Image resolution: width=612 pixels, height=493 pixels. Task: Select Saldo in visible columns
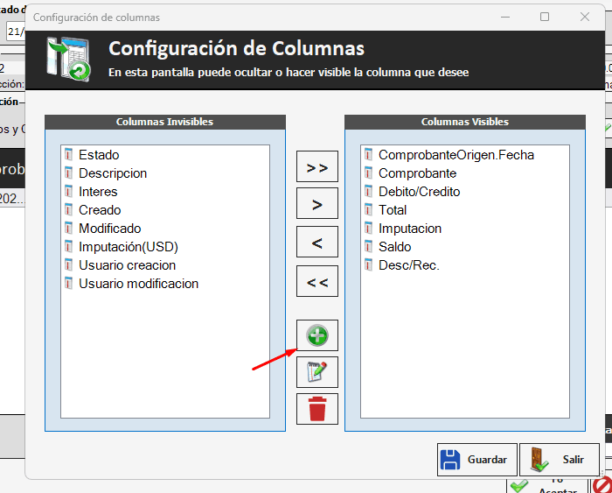click(x=394, y=247)
